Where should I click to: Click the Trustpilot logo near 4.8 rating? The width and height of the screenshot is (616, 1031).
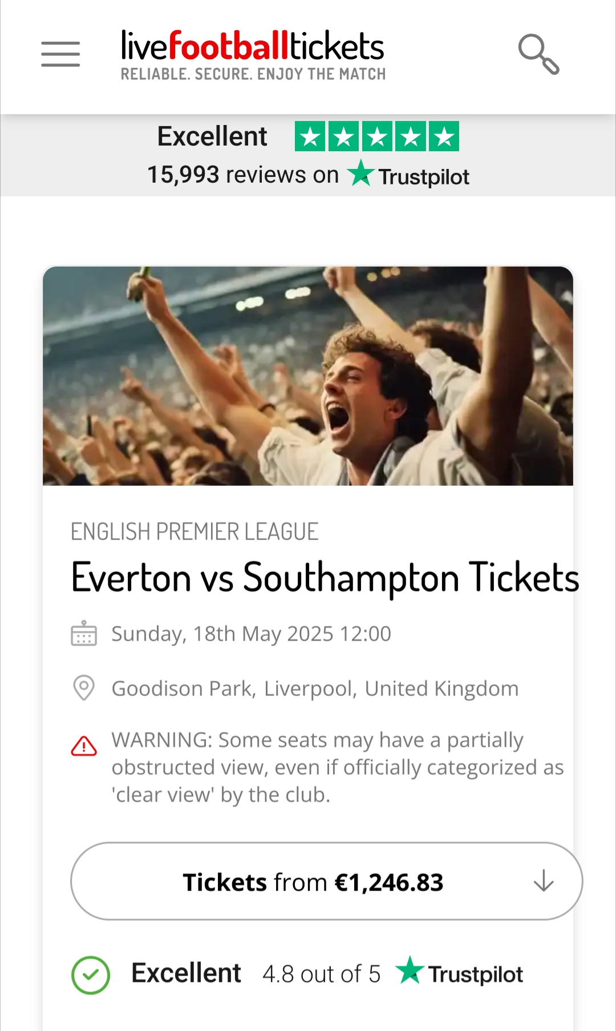tap(460, 972)
